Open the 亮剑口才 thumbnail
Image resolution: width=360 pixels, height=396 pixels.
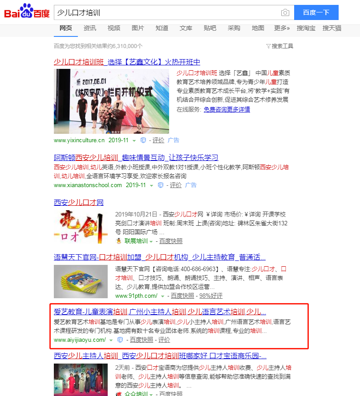point(81,227)
